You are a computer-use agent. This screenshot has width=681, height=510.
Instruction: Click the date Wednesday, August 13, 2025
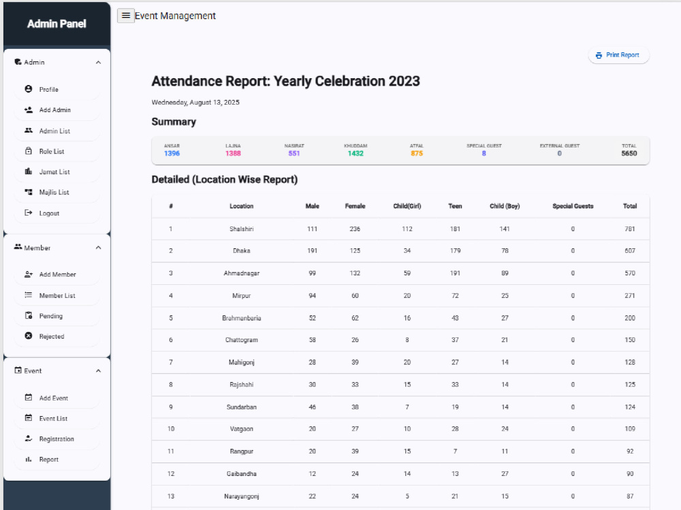pos(195,103)
